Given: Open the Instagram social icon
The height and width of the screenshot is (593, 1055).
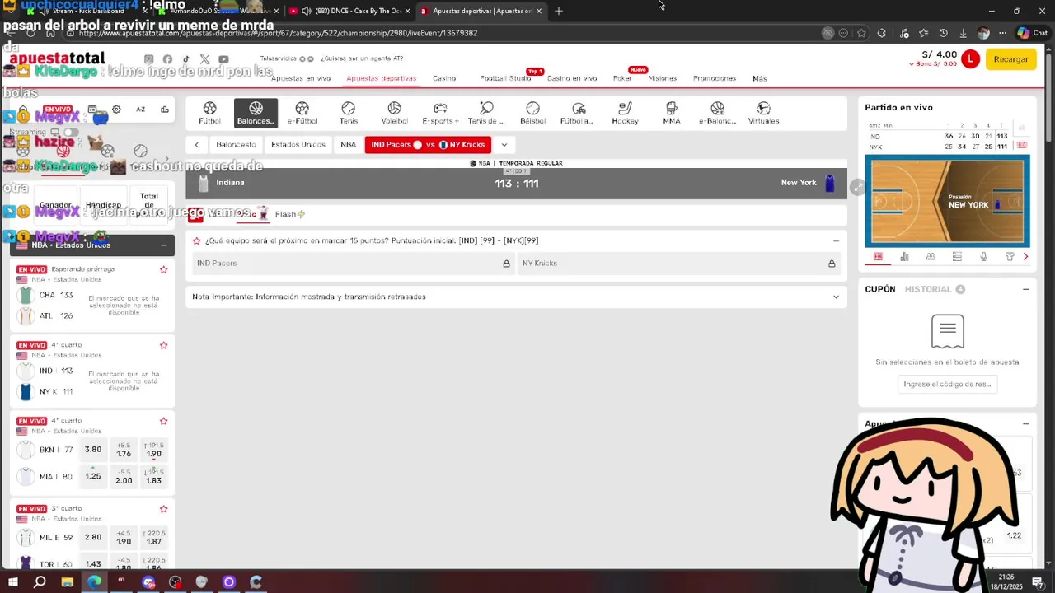Looking at the screenshot, I should 149,59.
